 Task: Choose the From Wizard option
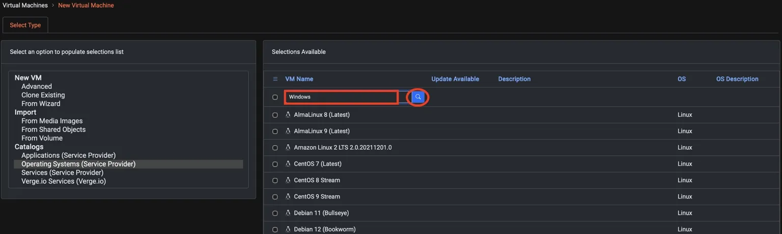pyautogui.click(x=41, y=104)
